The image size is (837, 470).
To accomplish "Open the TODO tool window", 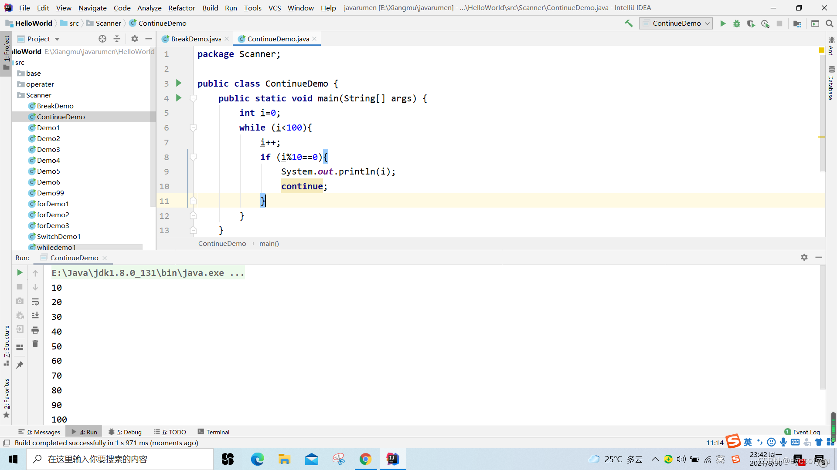I will click(x=170, y=432).
